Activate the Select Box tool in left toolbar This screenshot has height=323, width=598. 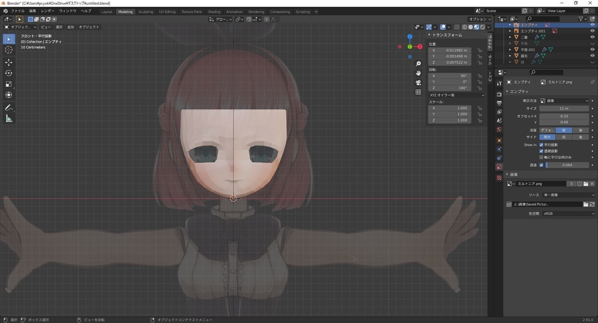(x=8, y=39)
